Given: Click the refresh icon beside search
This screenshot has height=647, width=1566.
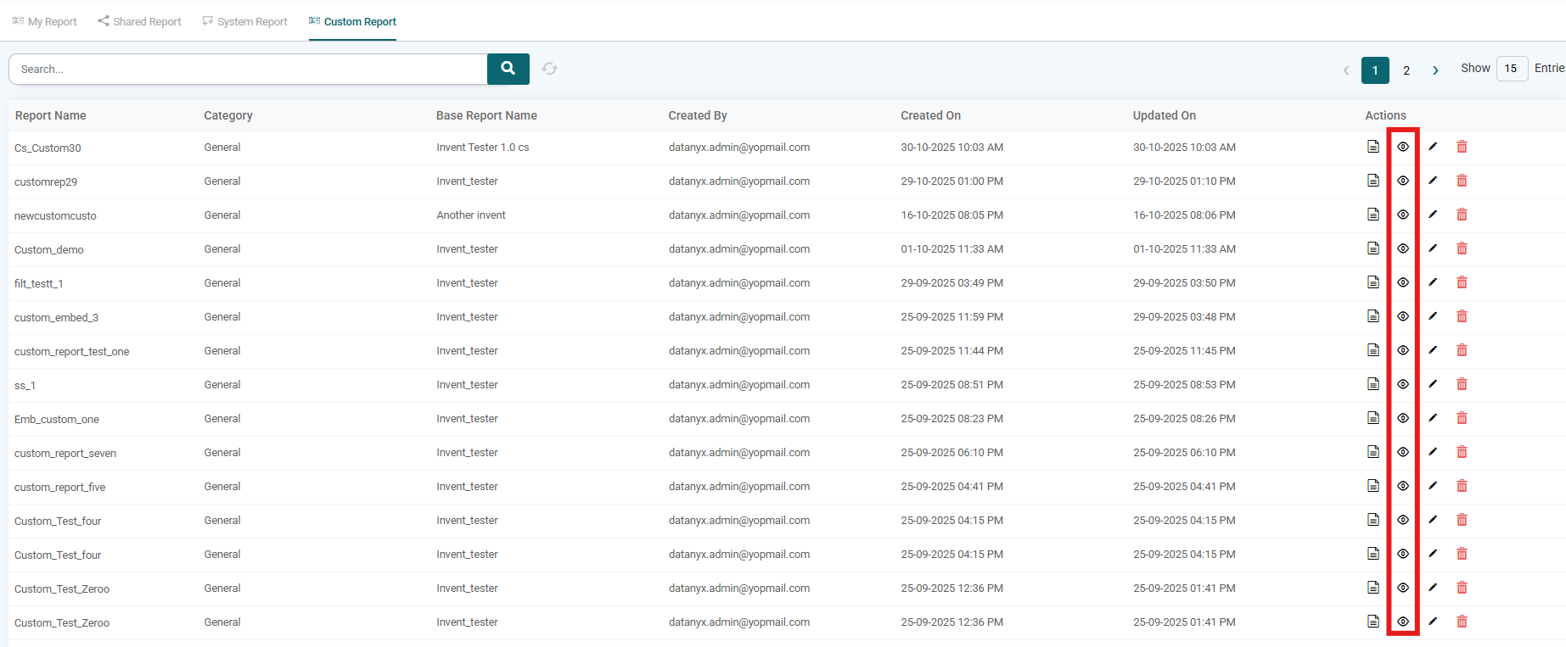Looking at the screenshot, I should coord(550,69).
